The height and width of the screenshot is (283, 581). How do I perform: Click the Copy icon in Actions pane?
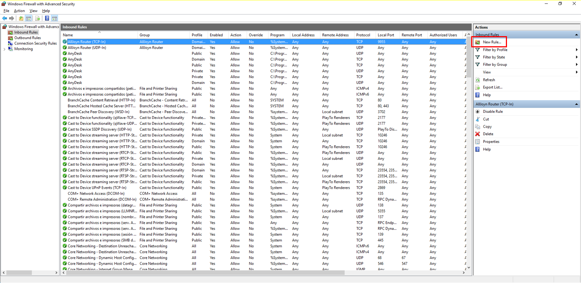[478, 127]
